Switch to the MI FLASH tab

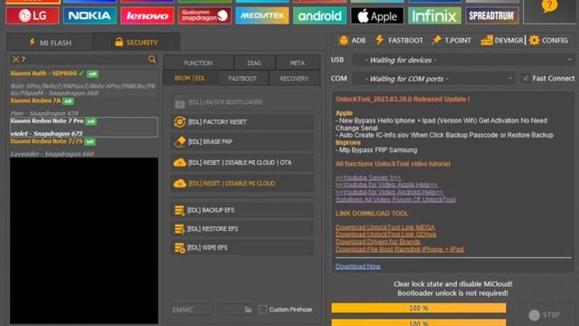50,43
